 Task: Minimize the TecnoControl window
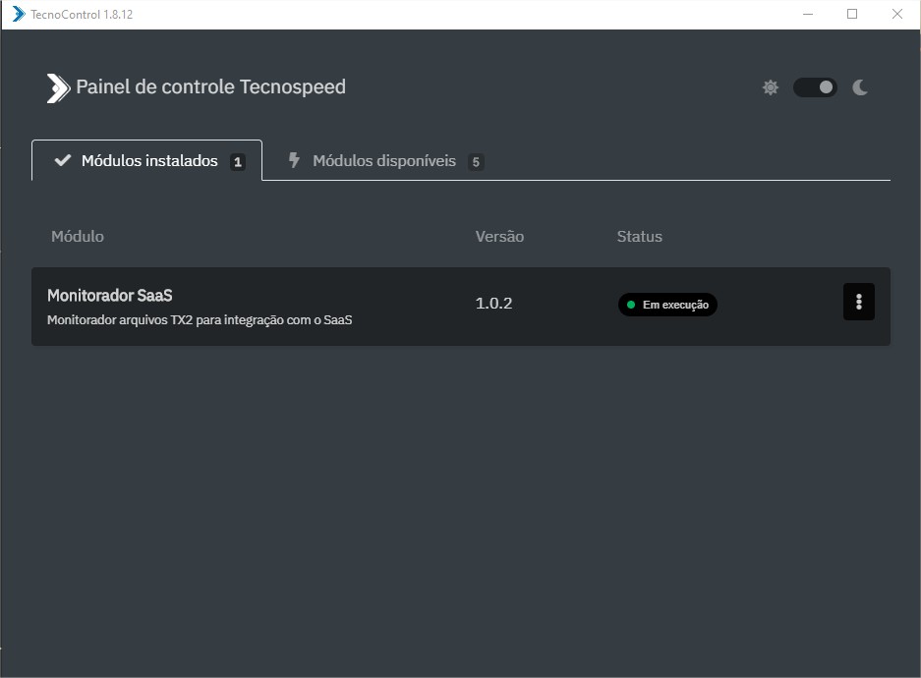808,14
